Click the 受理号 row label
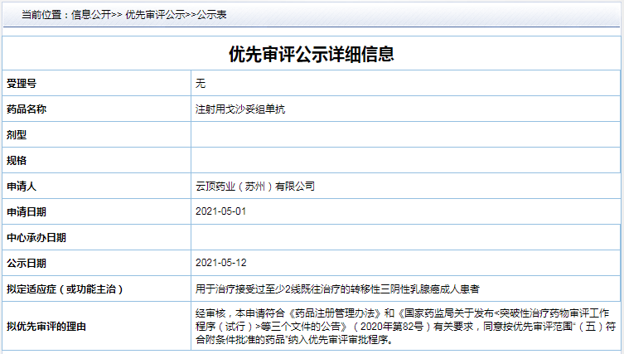624x354 pixels. (x=22, y=83)
